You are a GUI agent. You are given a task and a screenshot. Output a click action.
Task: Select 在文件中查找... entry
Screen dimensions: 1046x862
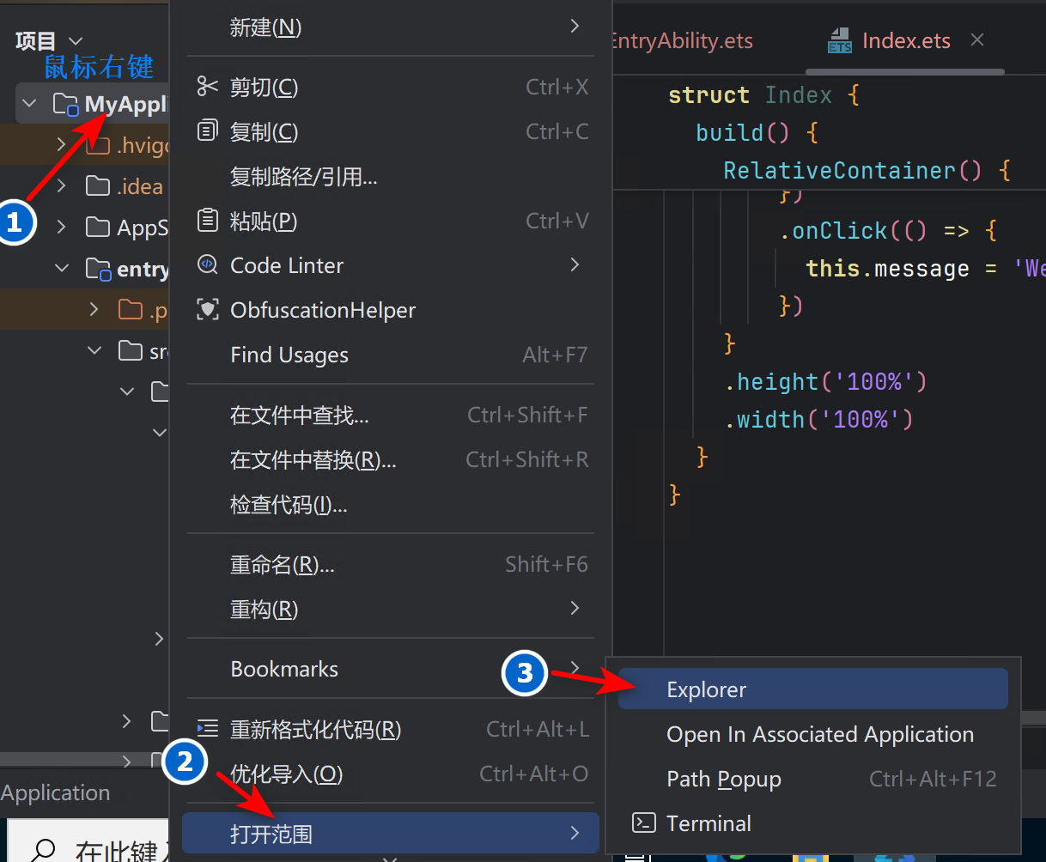(x=390, y=416)
